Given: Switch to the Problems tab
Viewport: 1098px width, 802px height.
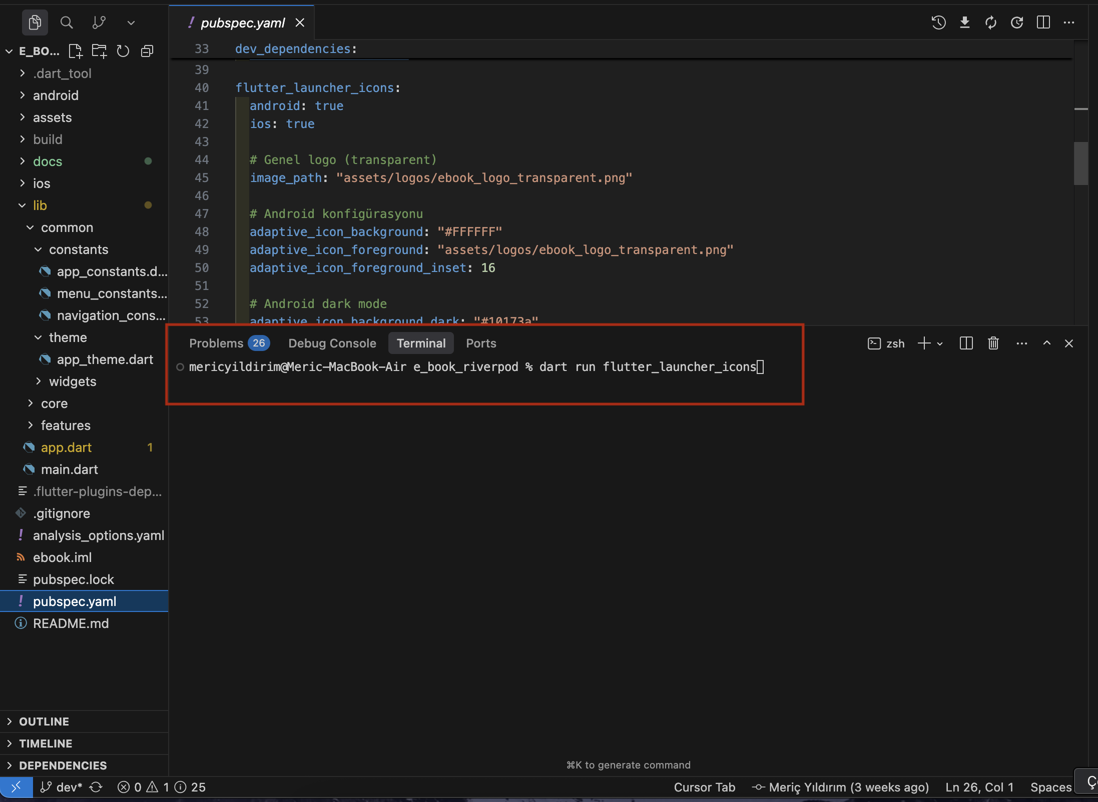Looking at the screenshot, I should click(x=216, y=343).
